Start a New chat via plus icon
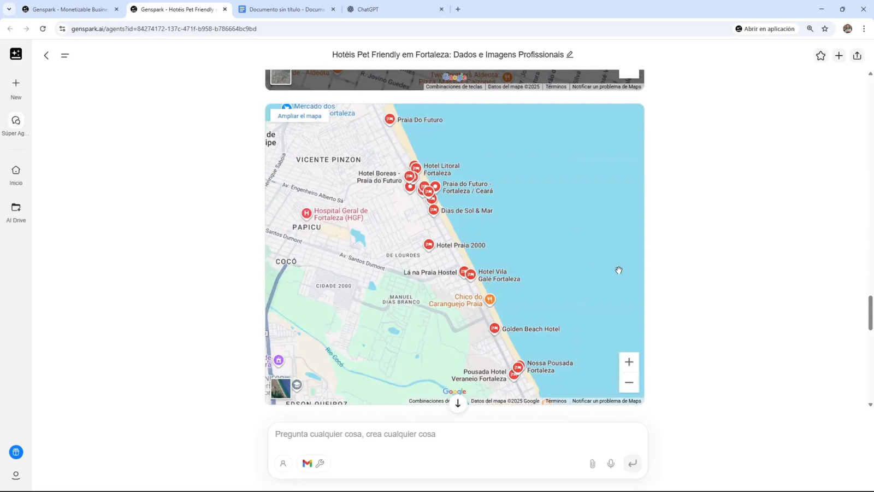 pos(16,83)
